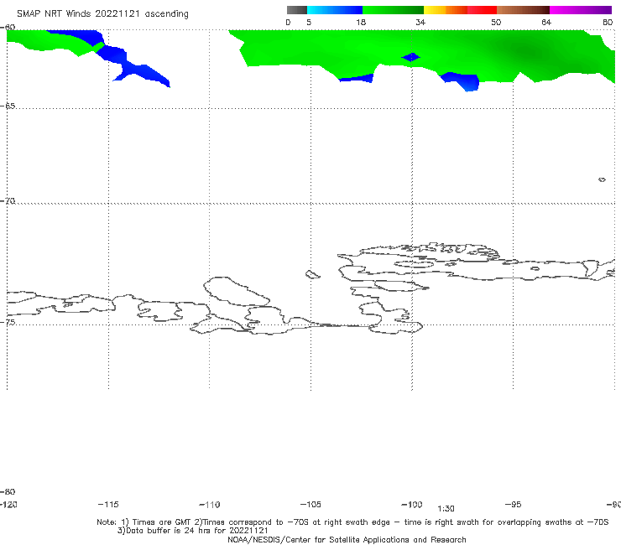The image size is (621, 545).
Task: Click the note line 'Data buffer is 24 hrs for 20221121'
Action: (192, 531)
